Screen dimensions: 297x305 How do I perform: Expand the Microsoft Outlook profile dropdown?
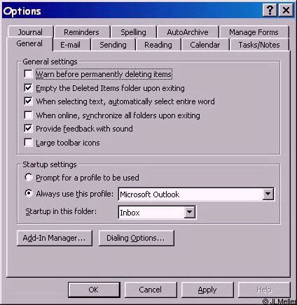[268, 194]
